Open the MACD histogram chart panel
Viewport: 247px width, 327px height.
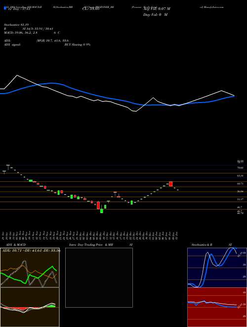(30, 307)
